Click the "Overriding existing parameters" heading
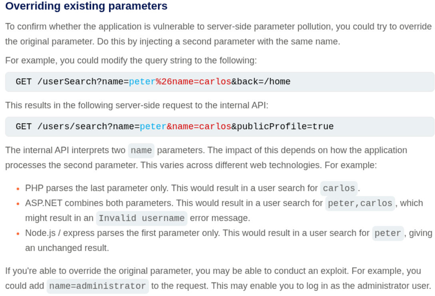Viewport: 435px width, 296px height. pyautogui.click(x=86, y=6)
